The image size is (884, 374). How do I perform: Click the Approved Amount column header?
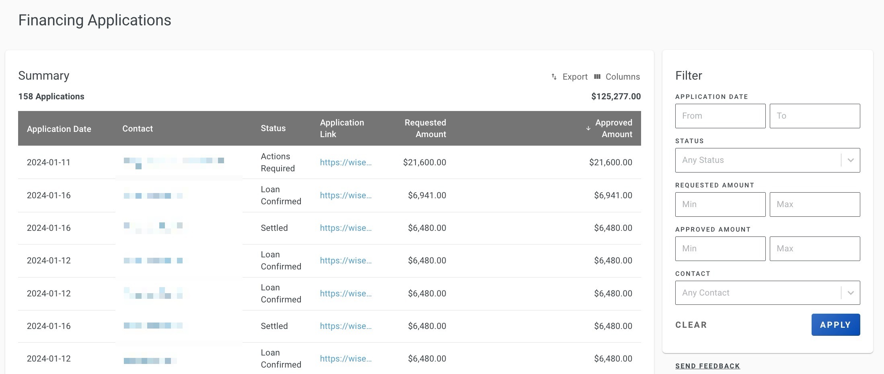[x=614, y=128]
